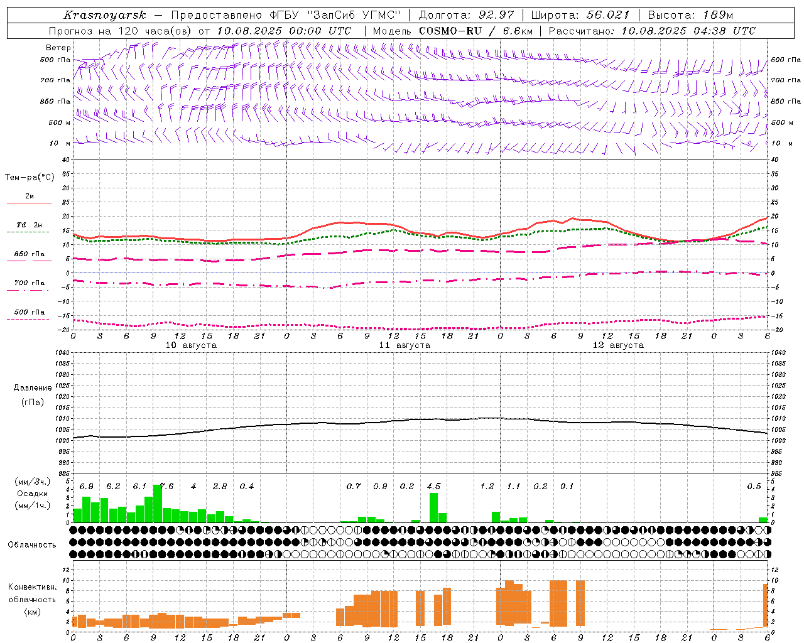Image resolution: width=804 pixels, height=643 pixels.
Task: Click the 6.1 precipitation total
Action: pos(139,487)
